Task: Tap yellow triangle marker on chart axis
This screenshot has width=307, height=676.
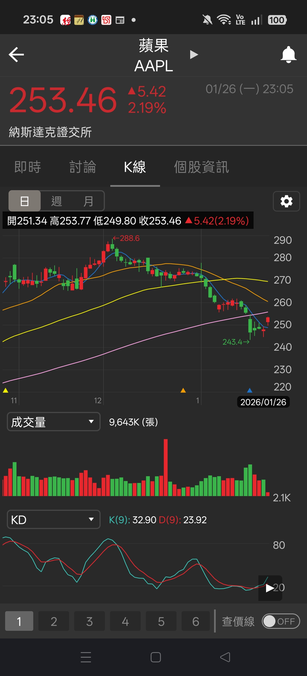Action: pyautogui.click(x=5, y=390)
